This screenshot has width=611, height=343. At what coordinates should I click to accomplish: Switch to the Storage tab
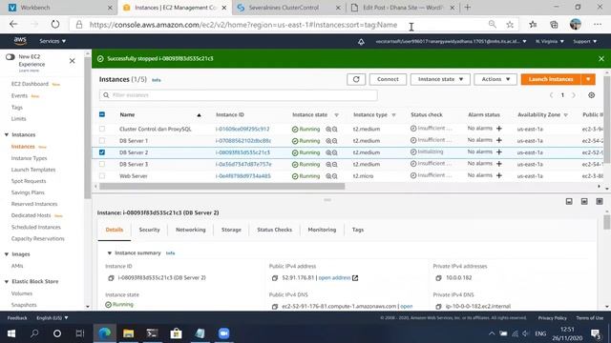tap(231, 230)
